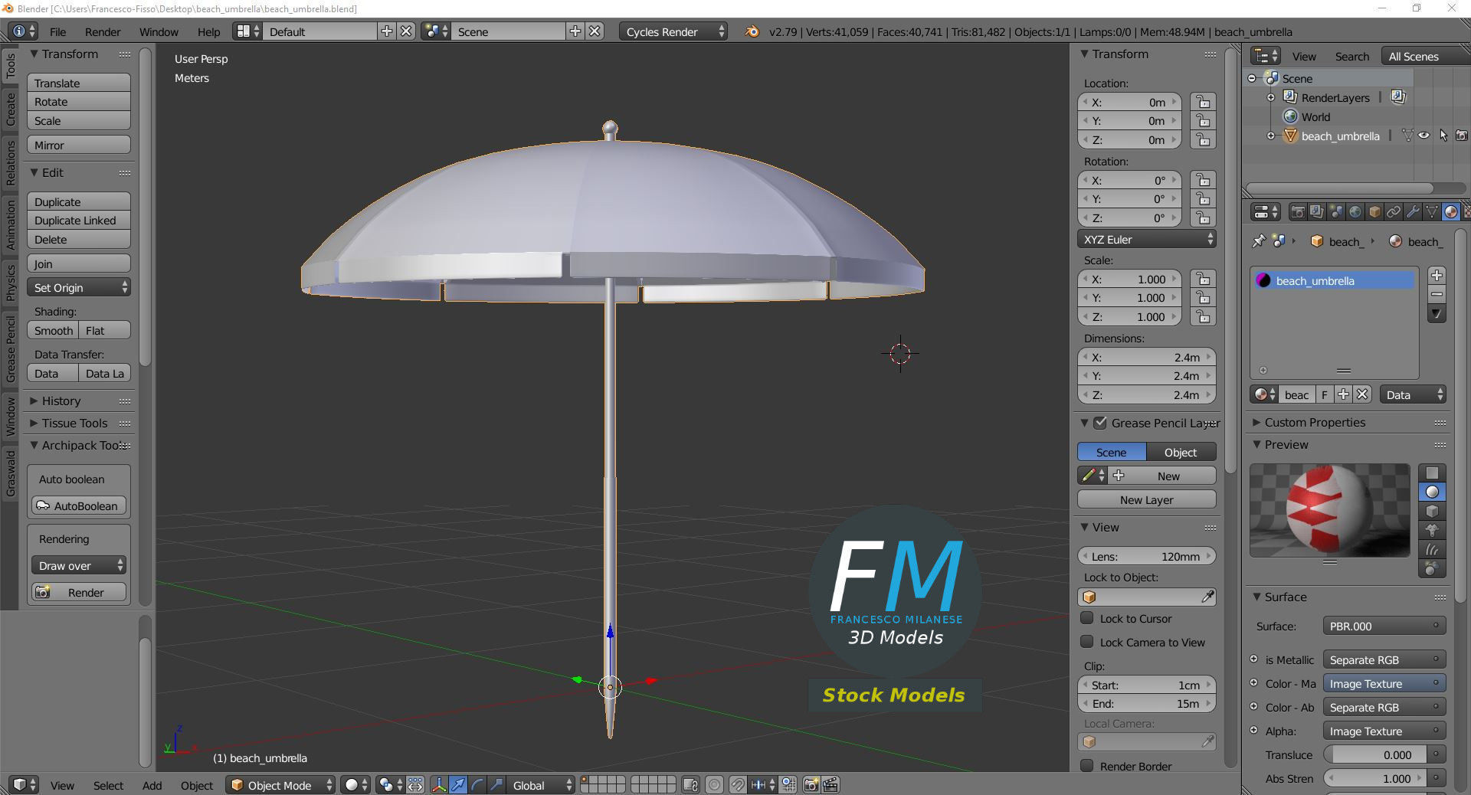Click the eyedropper in Lock to Object field
This screenshot has width=1471, height=795.
(1207, 597)
